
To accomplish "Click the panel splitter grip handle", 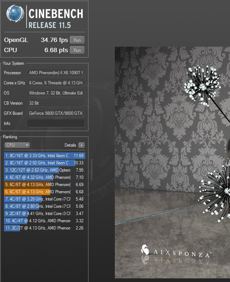I will pos(91,169).
